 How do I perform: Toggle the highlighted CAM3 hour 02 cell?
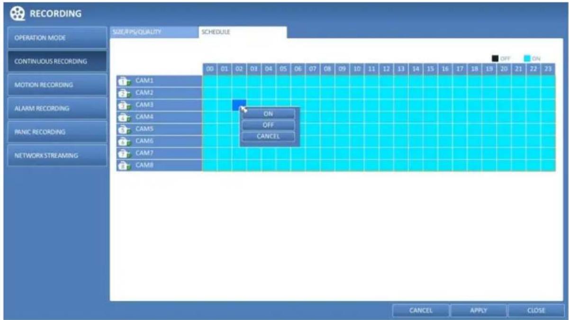239,105
